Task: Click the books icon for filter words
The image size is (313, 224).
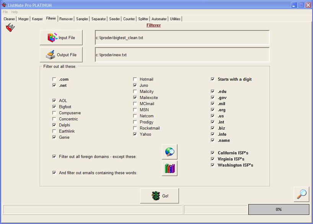Action: pyautogui.click(x=170, y=168)
